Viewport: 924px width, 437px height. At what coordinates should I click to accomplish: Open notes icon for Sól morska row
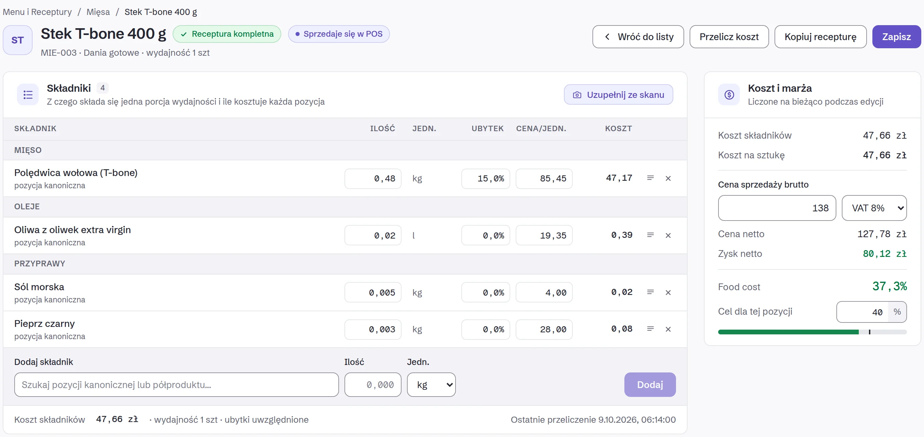point(650,292)
